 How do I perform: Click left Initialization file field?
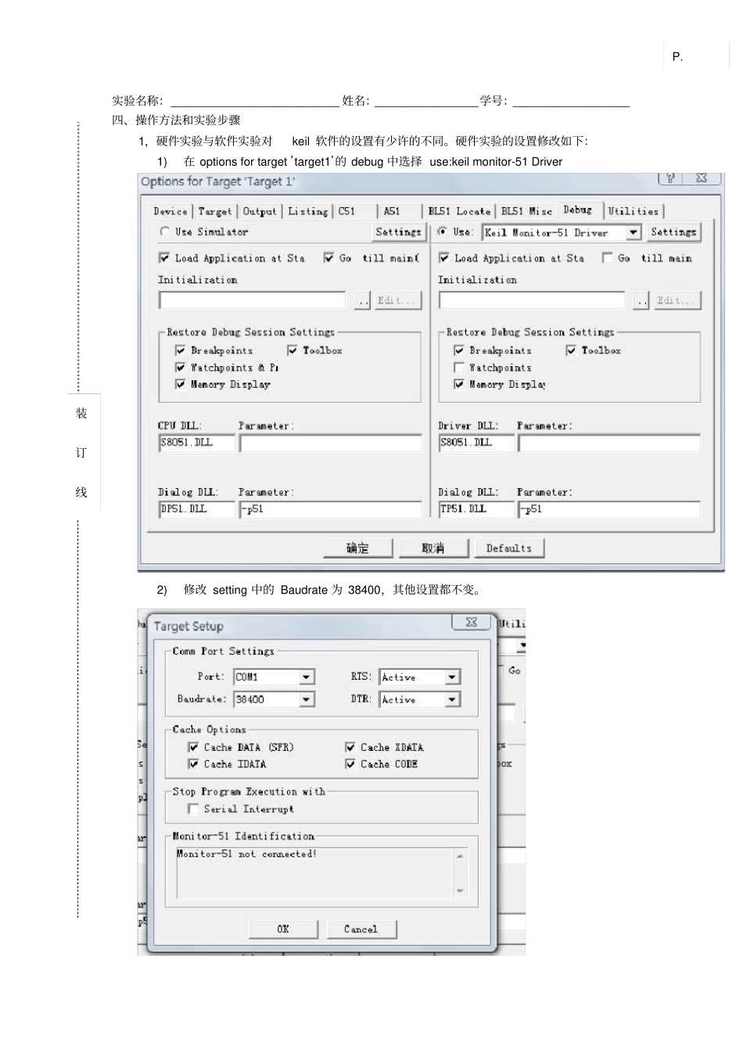click(253, 300)
